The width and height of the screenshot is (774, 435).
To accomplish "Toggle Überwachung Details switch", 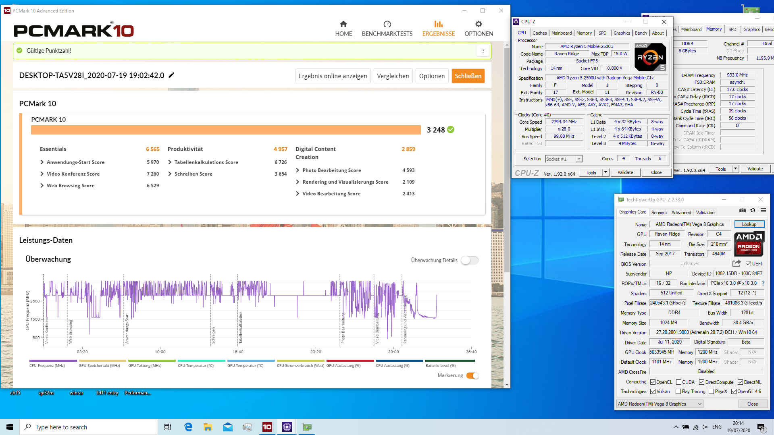I will [470, 260].
